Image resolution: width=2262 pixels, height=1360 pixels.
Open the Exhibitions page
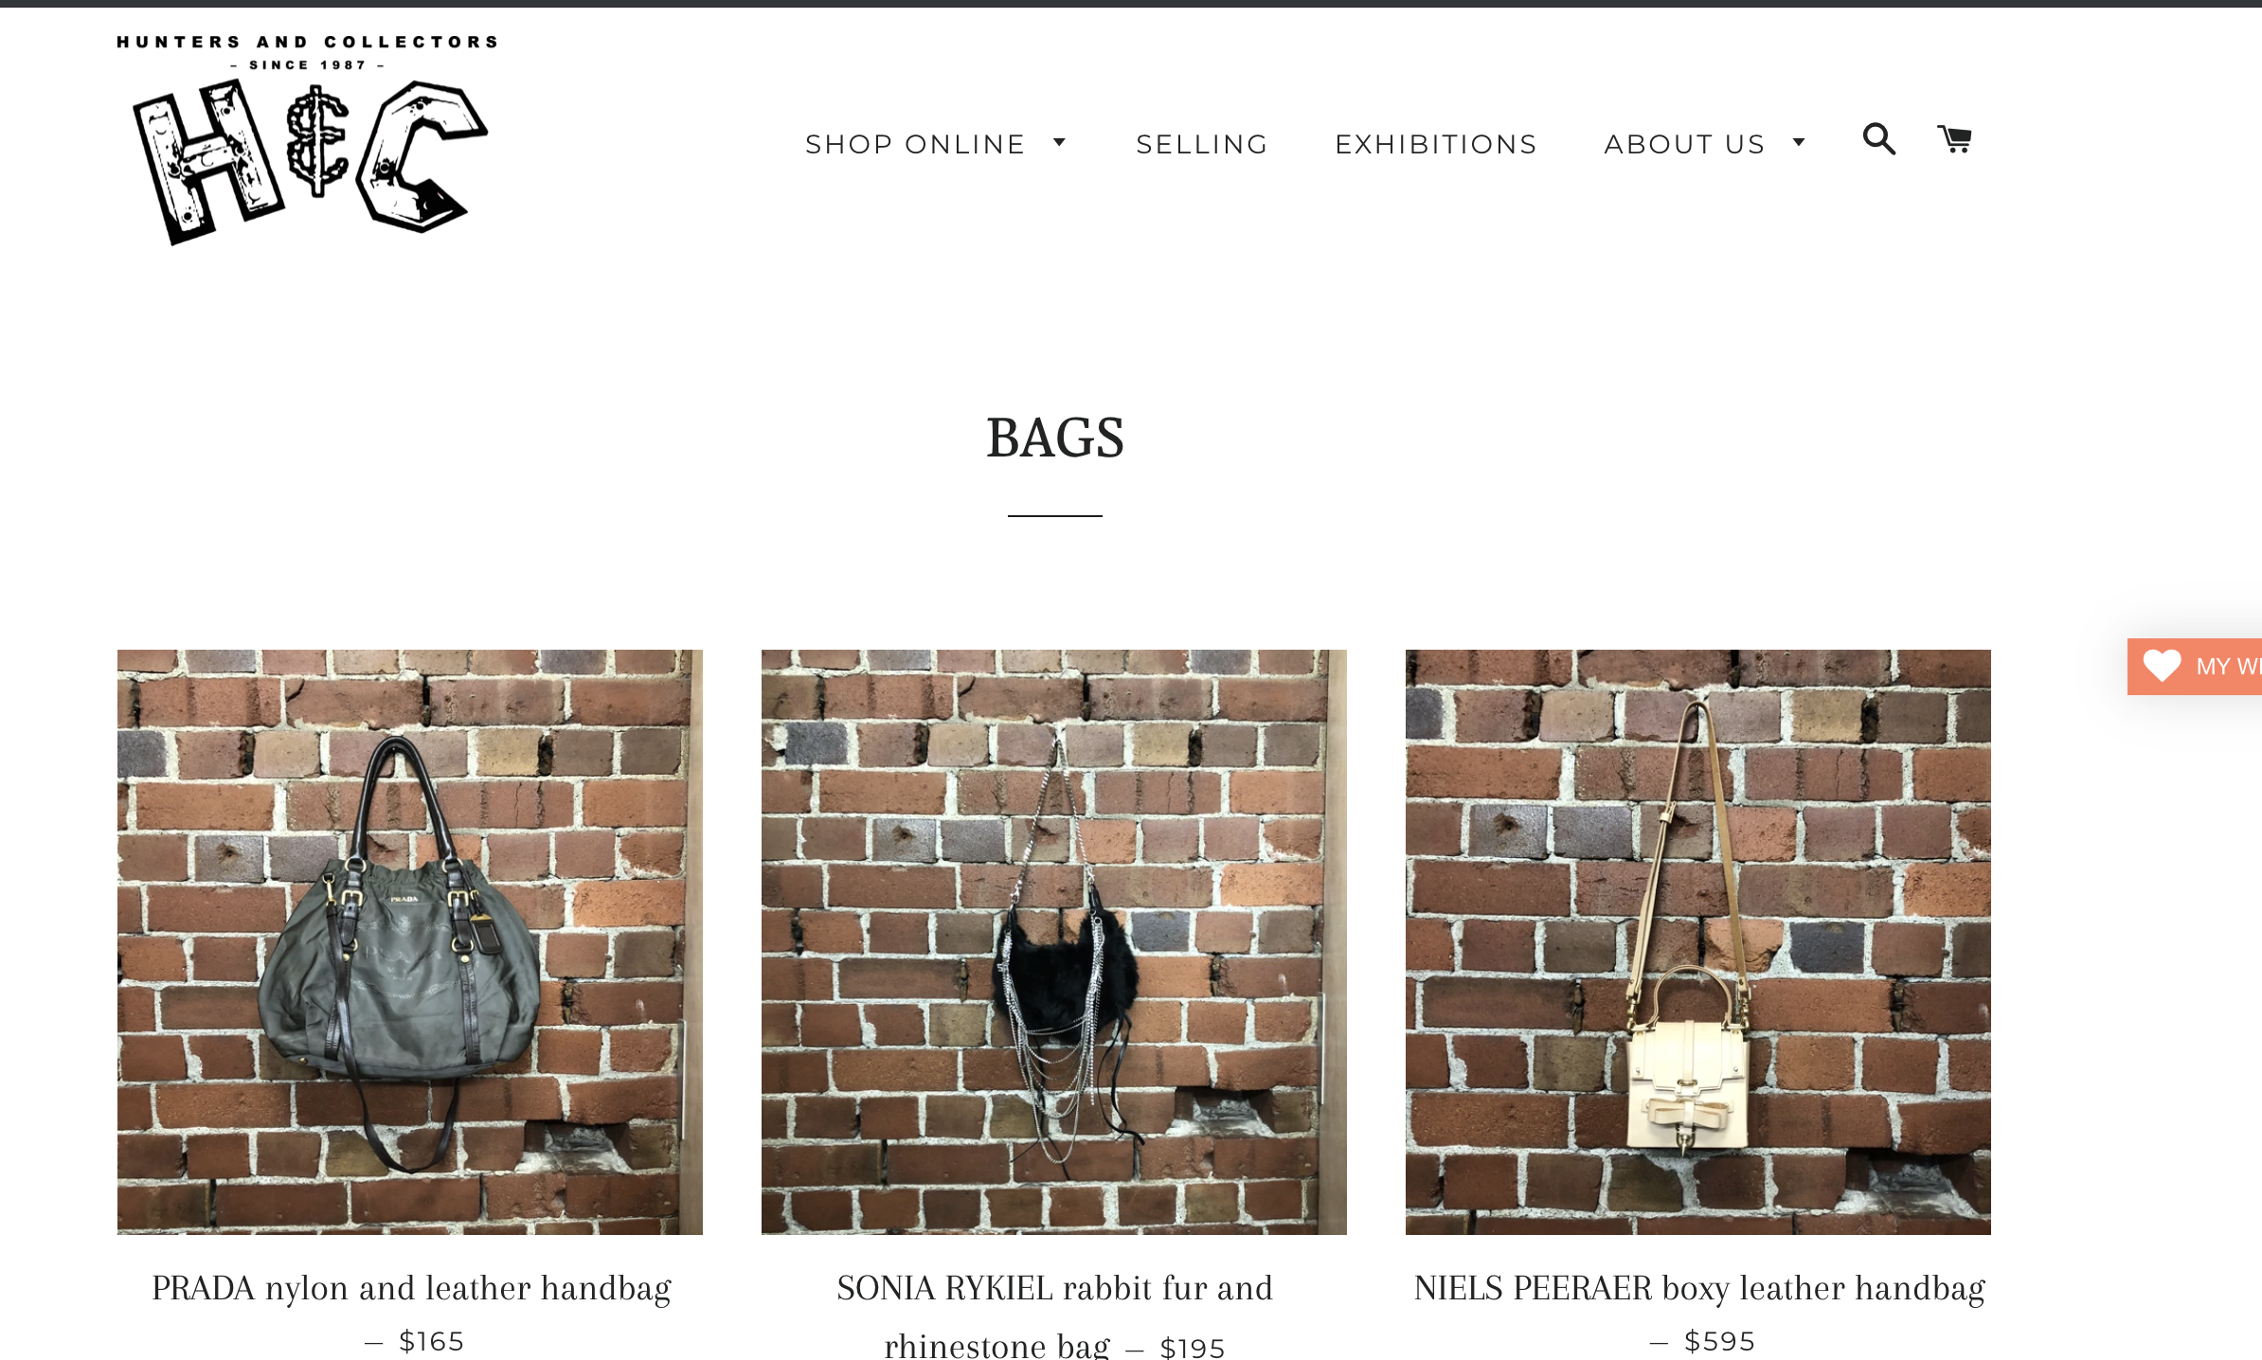coord(1436,144)
